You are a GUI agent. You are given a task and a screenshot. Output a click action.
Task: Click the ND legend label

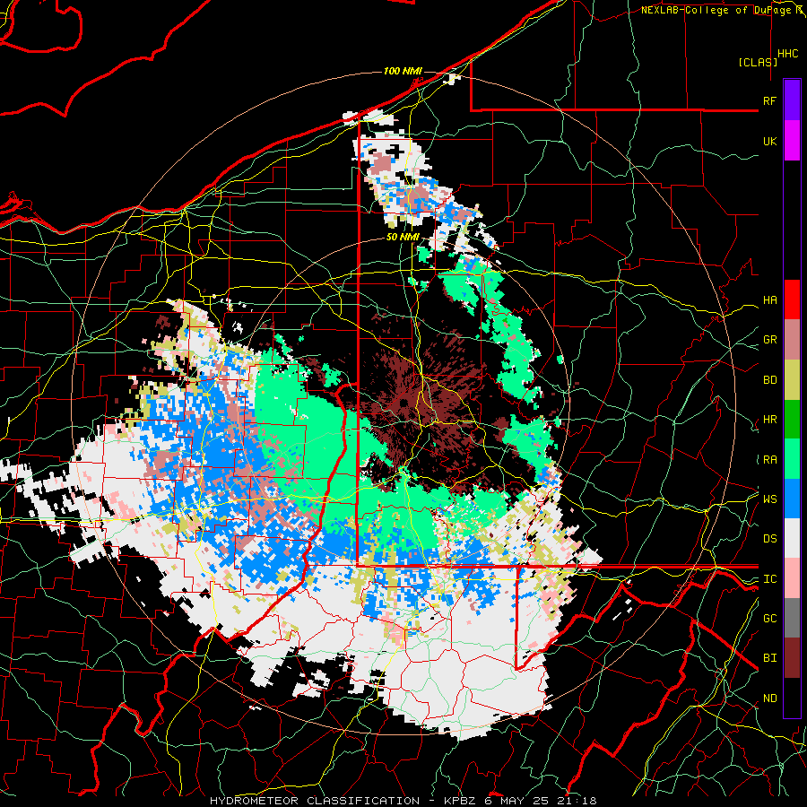[769, 699]
